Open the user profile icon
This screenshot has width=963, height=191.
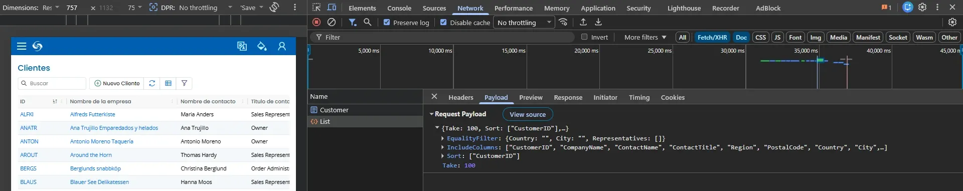coord(282,46)
